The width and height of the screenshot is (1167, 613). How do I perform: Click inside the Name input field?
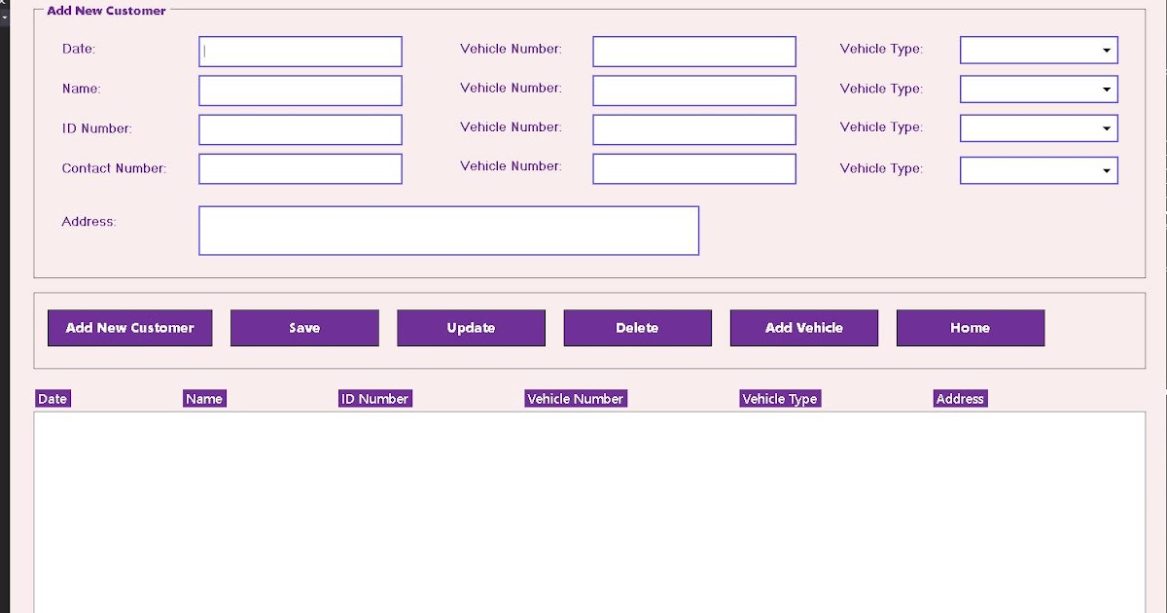point(300,90)
